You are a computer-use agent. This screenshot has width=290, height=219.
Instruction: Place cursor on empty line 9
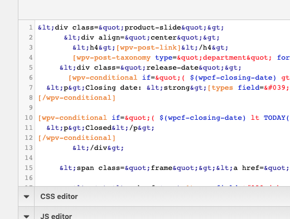pyautogui.click(x=162, y=108)
